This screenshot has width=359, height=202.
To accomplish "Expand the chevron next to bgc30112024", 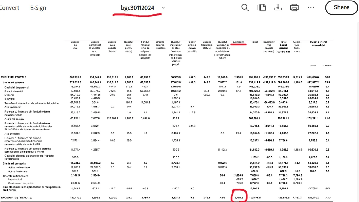I will point(163,8).
